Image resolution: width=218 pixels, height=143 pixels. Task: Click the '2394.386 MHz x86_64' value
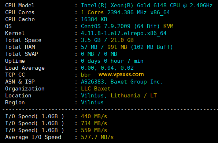coord(138,12)
